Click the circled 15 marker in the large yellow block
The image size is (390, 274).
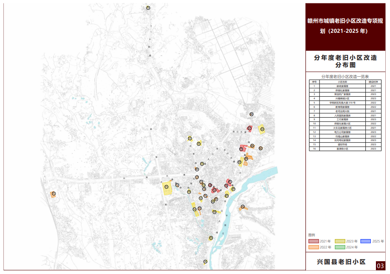pos(166,187)
